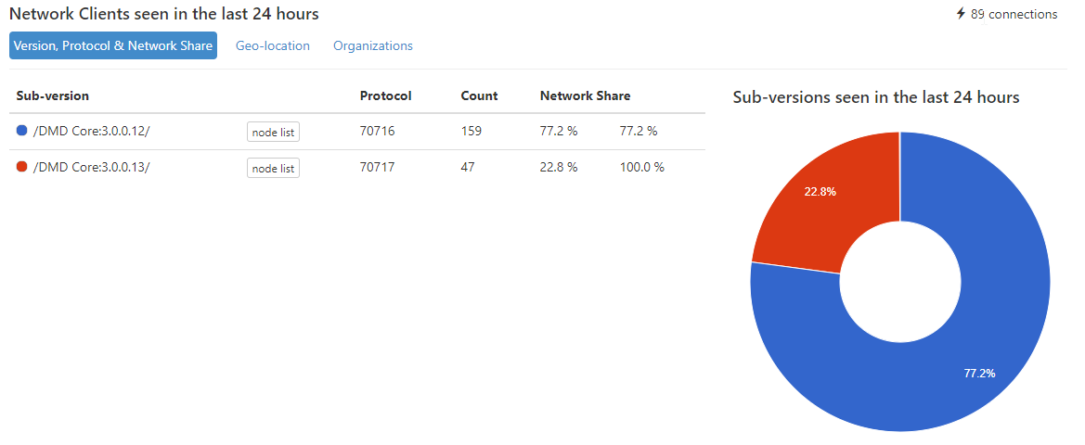Click blue dot beside DMD Core:3.0.0.12
1085x445 pixels.
point(21,131)
